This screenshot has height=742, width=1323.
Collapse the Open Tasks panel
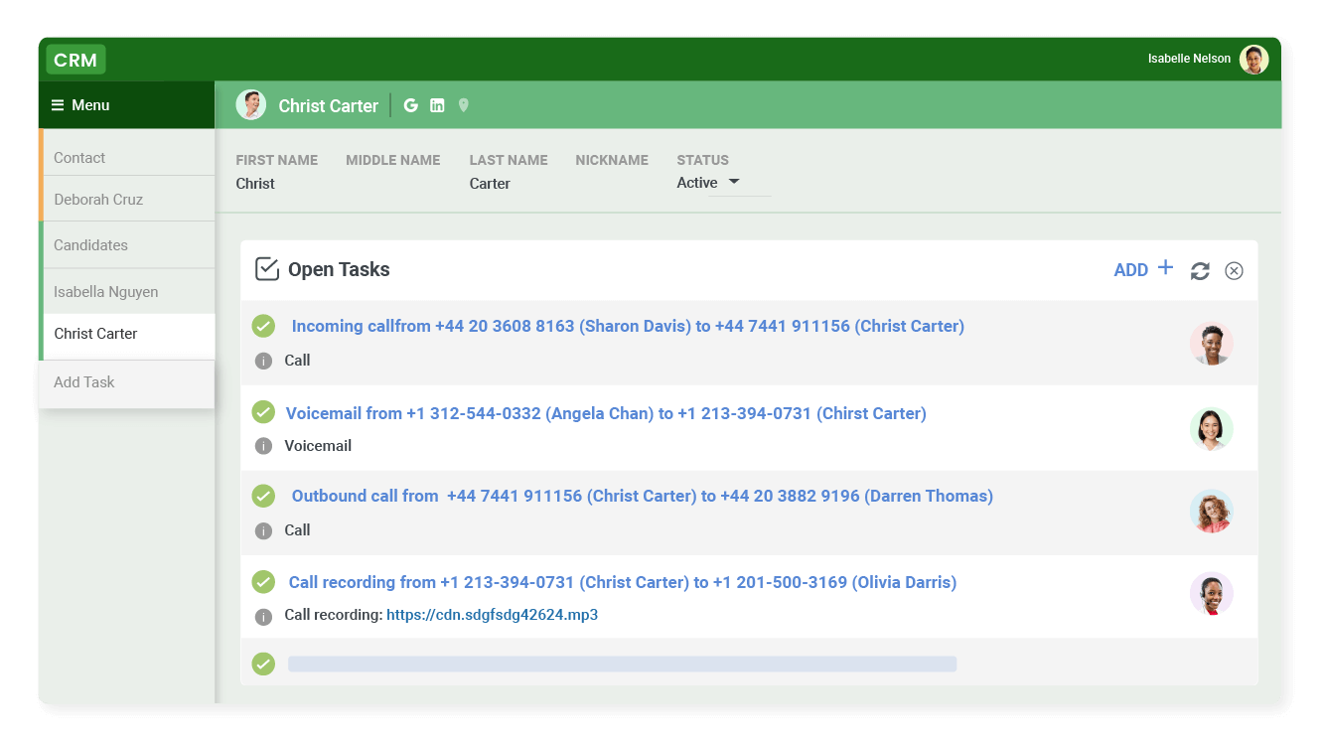click(x=1234, y=270)
